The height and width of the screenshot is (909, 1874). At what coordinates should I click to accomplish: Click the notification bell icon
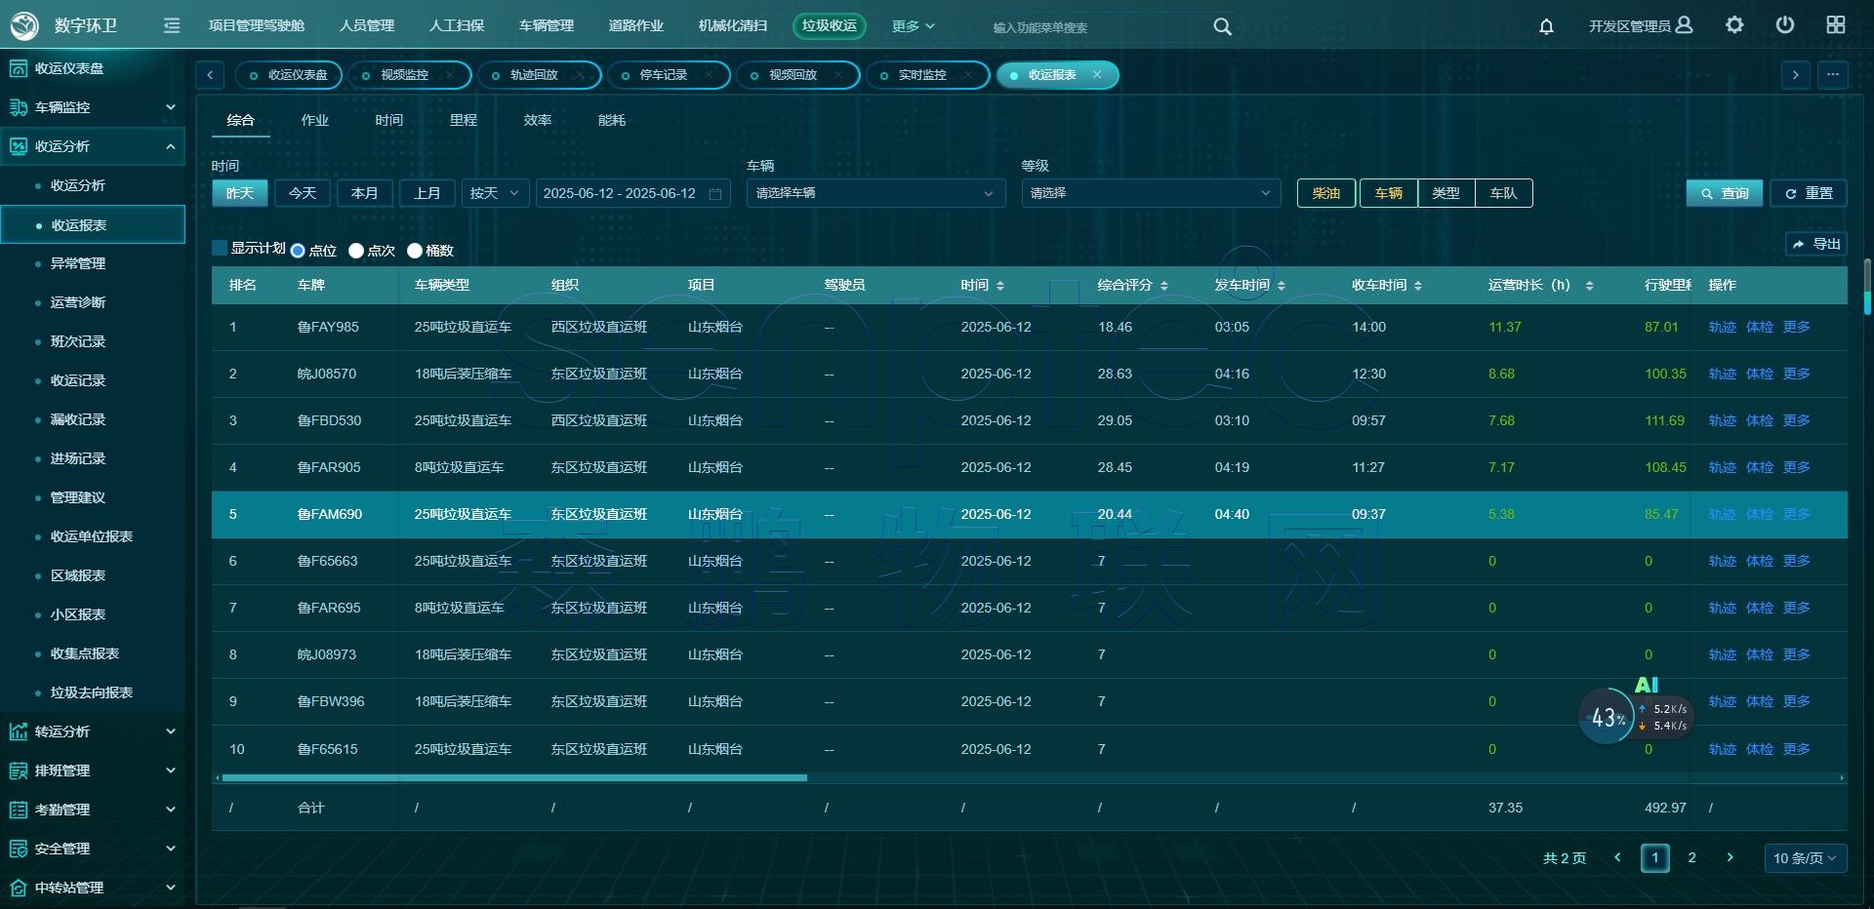click(x=1546, y=26)
